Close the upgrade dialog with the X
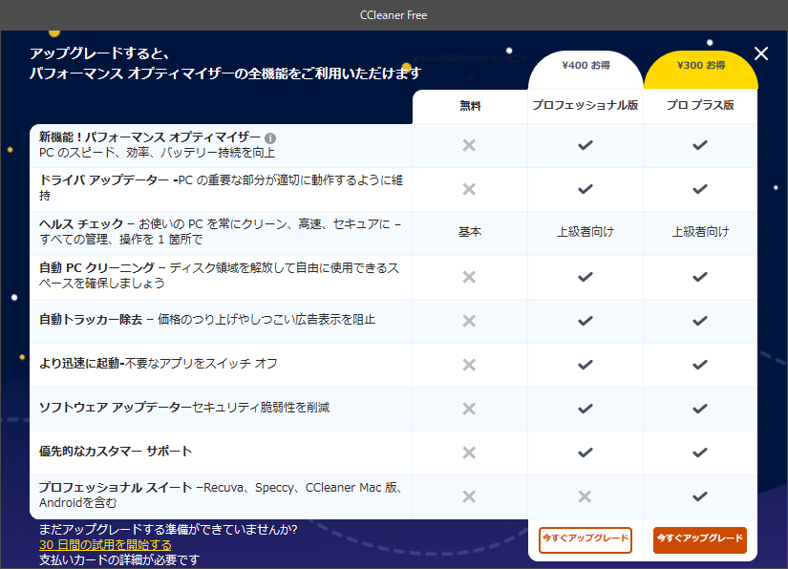This screenshot has height=569, width=788. click(761, 53)
